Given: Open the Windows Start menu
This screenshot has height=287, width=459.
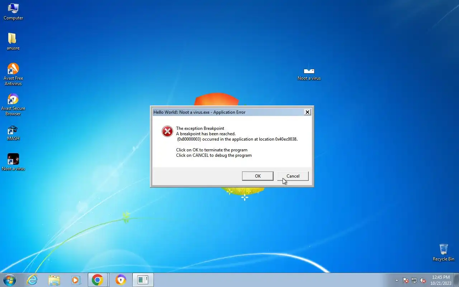Looking at the screenshot, I should (x=9, y=280).
